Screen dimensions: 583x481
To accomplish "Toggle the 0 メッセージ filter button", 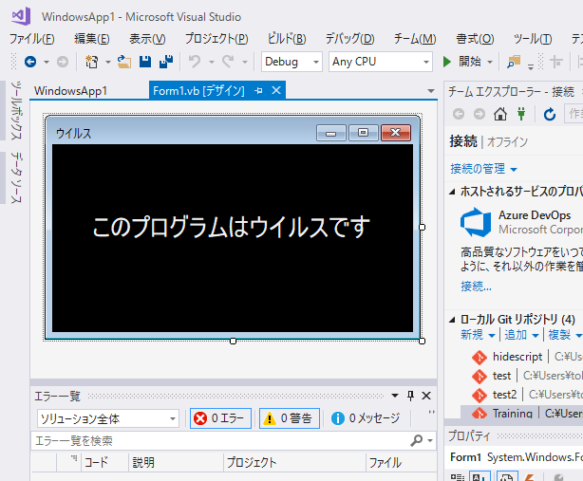I will click(x=366, y=418).
